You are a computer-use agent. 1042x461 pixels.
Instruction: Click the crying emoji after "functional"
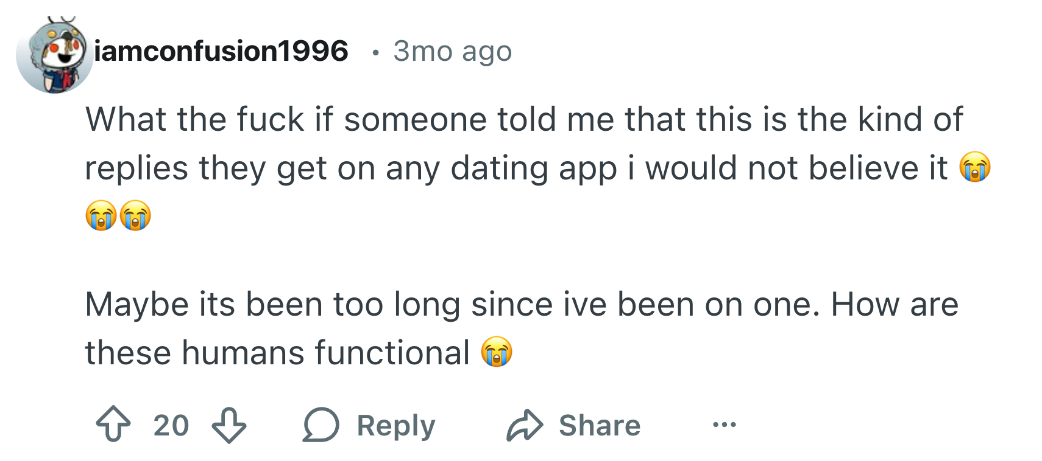click(x=497, y=352)
